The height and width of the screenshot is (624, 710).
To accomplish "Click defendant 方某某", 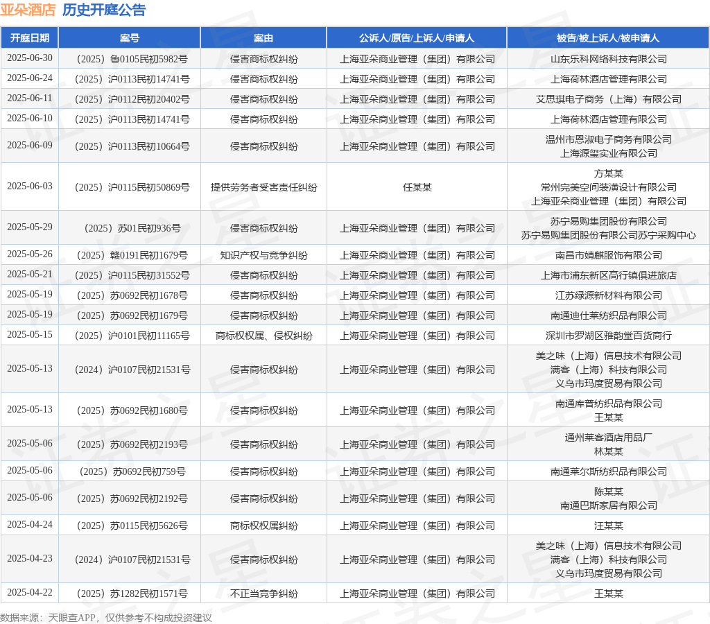I will click(609, 173).
